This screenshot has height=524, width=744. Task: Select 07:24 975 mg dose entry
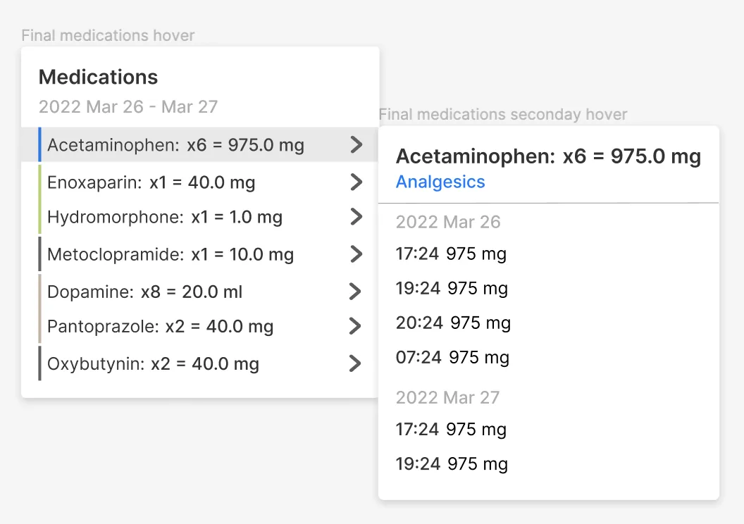(x=452, y=358)
